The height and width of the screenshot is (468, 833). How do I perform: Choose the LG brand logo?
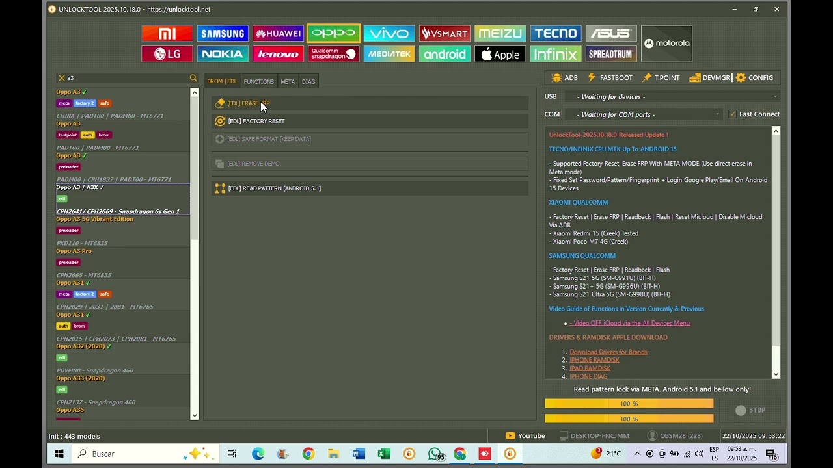pos(167,54)
